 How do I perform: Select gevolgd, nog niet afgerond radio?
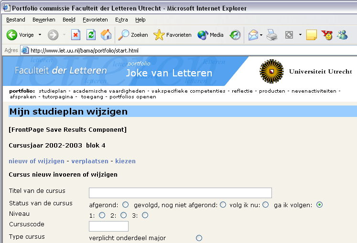point(223,205)
